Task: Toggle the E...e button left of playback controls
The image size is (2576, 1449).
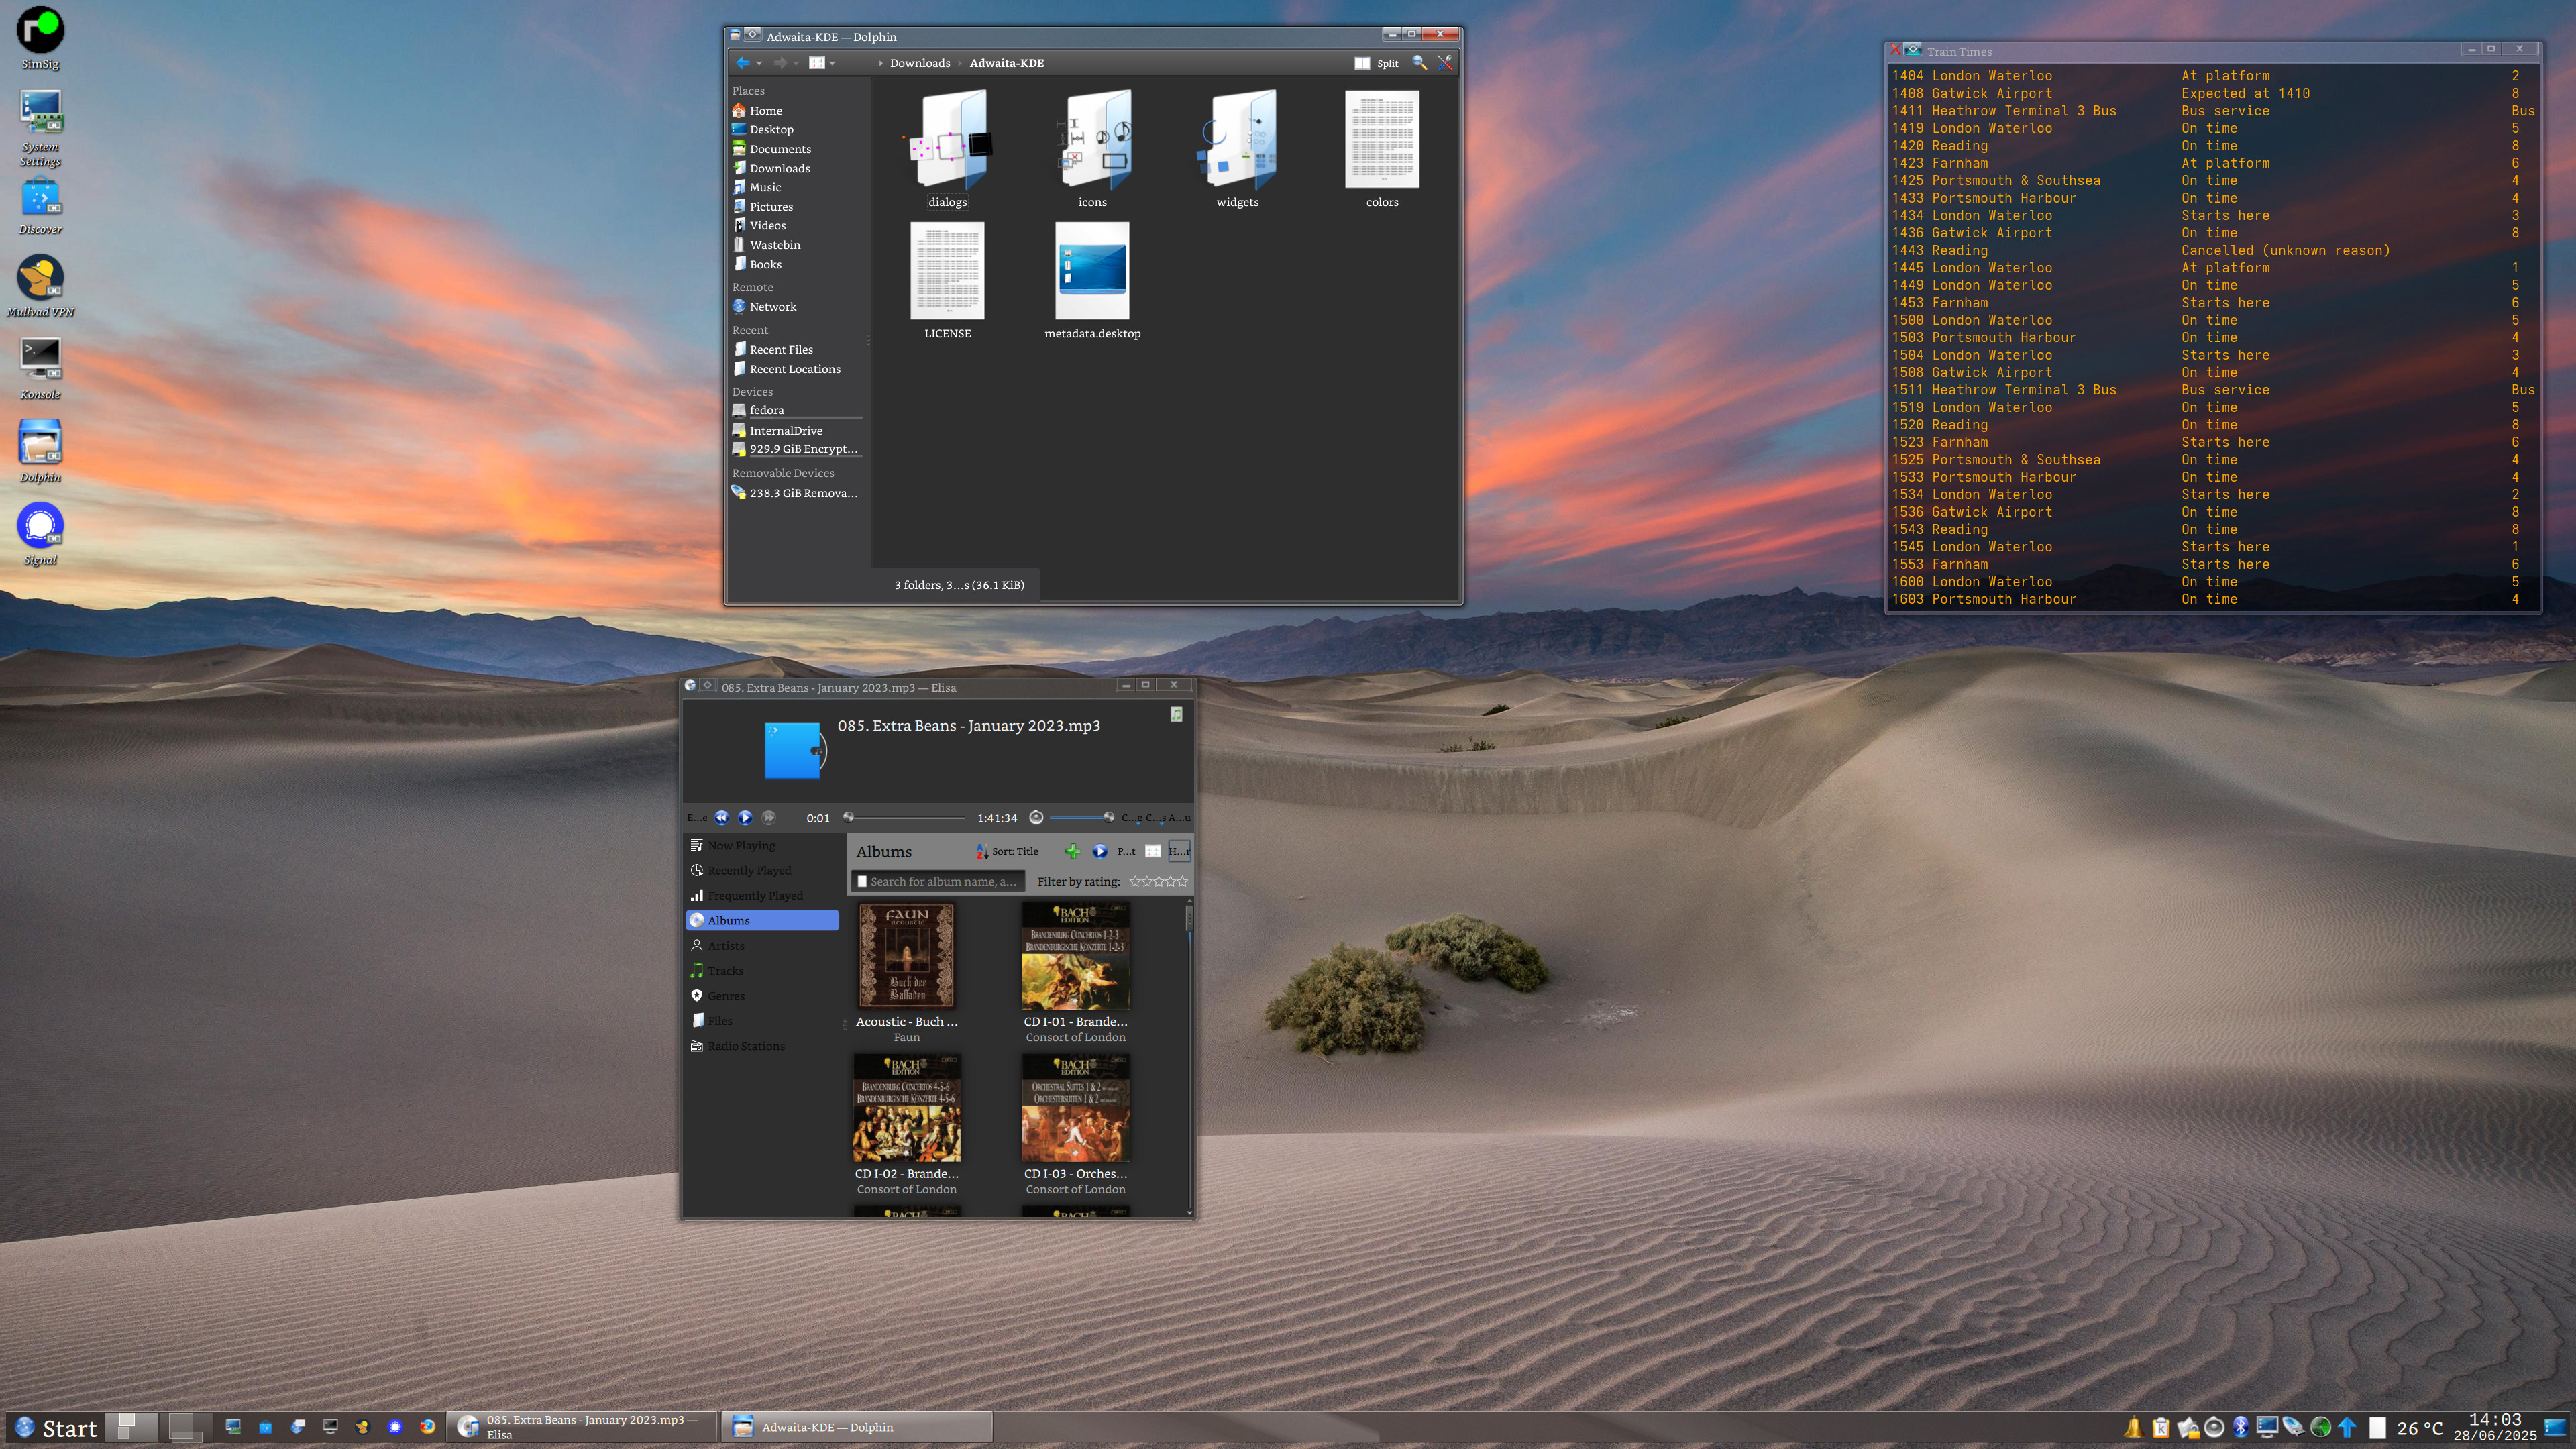Action: 697,818
